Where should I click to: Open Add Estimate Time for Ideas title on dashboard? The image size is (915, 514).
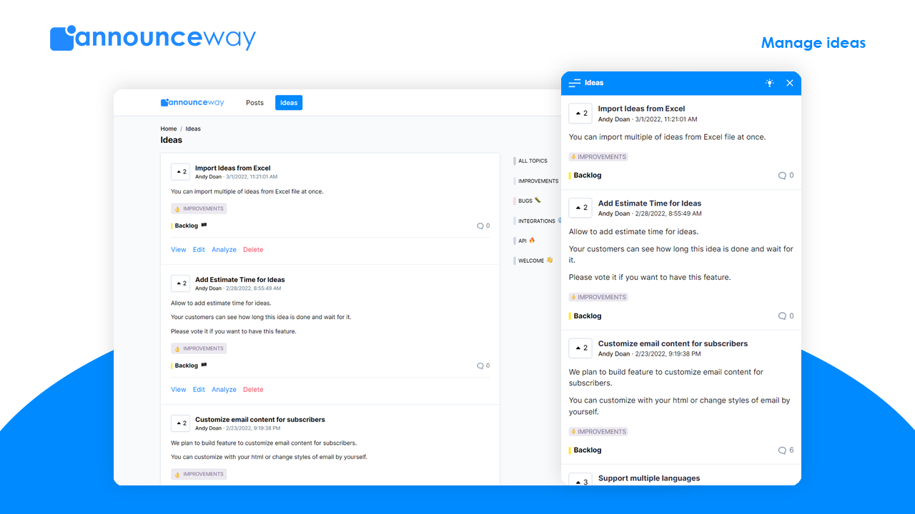[x=240, y=280]
